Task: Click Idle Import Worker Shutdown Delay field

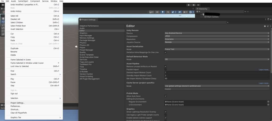Action: pos(217,78)
